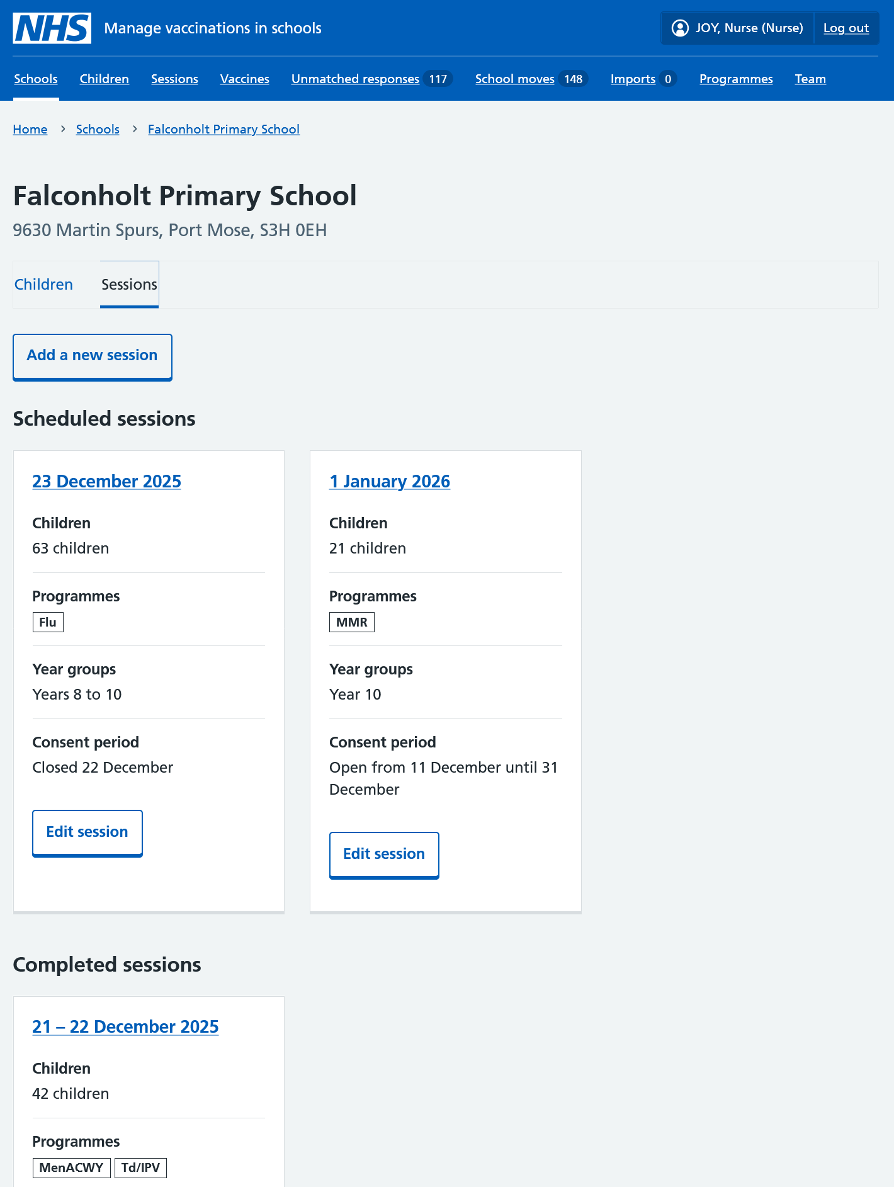The height and width of the screenshot is (1187, 894).
Task: Open the Vaccines navigation item
Action: click(244, 79)
